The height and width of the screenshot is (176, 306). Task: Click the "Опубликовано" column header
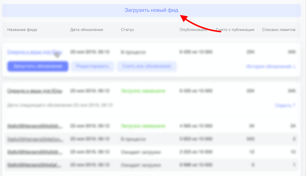[193, 30]
